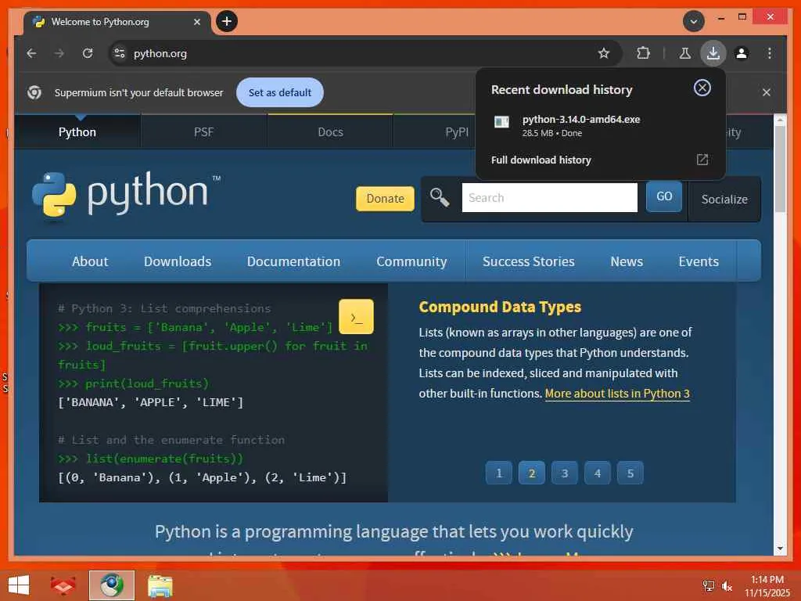Viewport: 801px width, 601px height.
Task: Click the muted volume tray icon
Action: click(x=727, y=585)
